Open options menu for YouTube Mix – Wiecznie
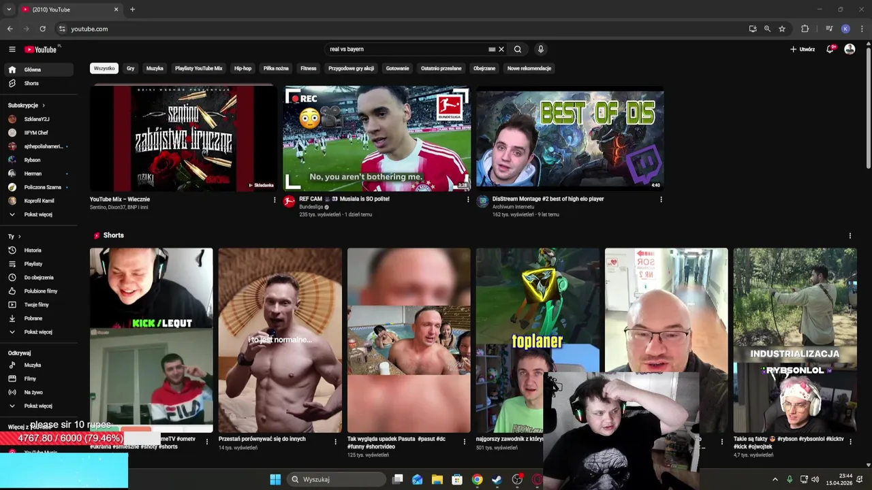Screen dimensions: 872x490 275,200
